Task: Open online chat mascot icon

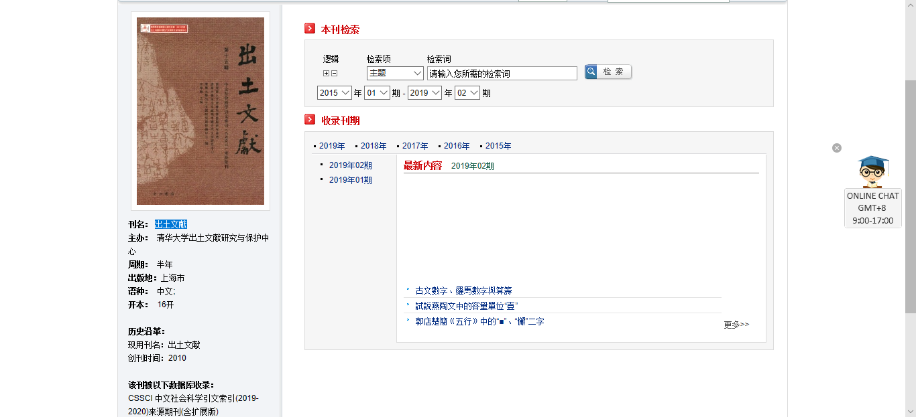Action: pyautogui.click(x=872, y=172)
